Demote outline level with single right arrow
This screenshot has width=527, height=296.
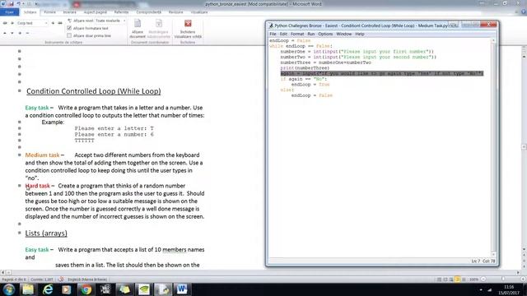[x=53, y=23]
